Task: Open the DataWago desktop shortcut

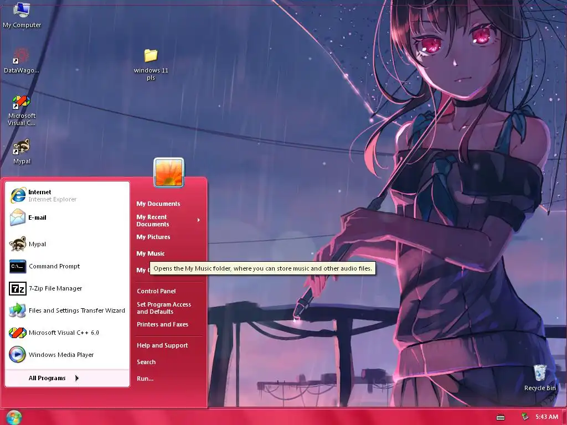Action: (22, 61)
